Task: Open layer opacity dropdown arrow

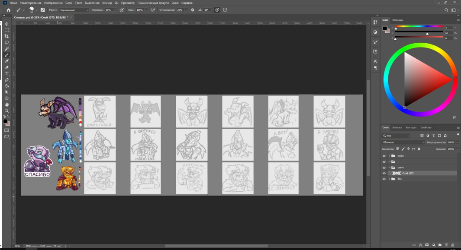Action: [457, 142]
